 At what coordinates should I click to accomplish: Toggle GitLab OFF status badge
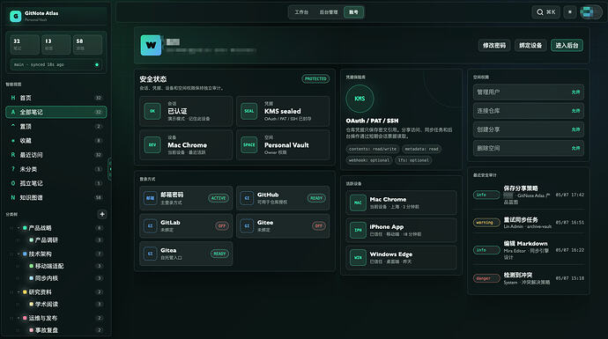[x=222, y=226]
